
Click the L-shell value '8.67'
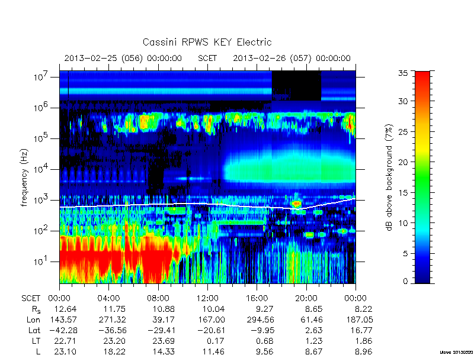314,351
